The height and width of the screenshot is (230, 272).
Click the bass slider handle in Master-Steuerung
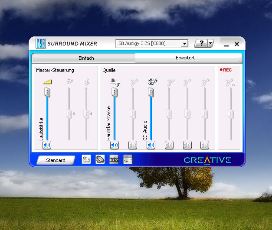pos(69,114)
